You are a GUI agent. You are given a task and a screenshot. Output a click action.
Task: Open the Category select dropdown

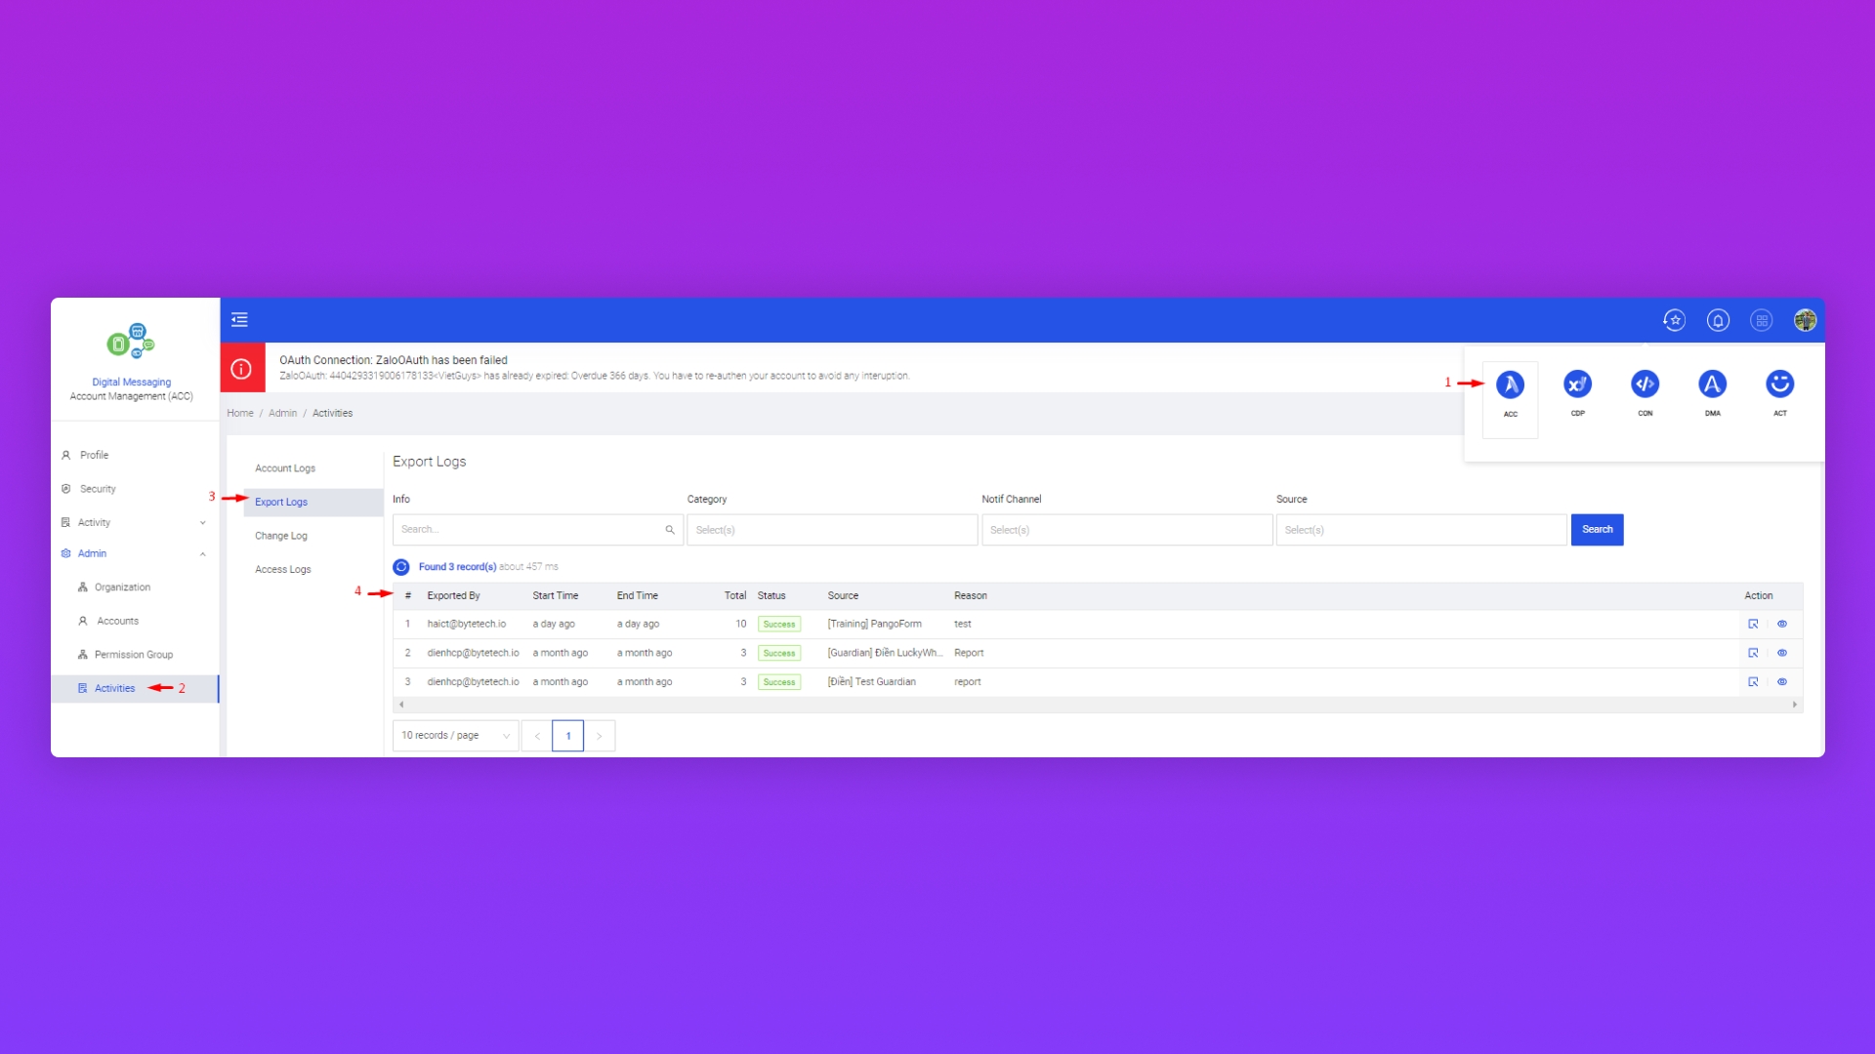click(x=831, y=530)
